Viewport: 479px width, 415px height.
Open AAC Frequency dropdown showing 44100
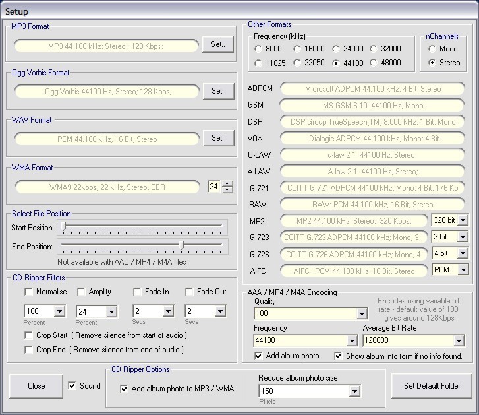(x=352, y=340)
